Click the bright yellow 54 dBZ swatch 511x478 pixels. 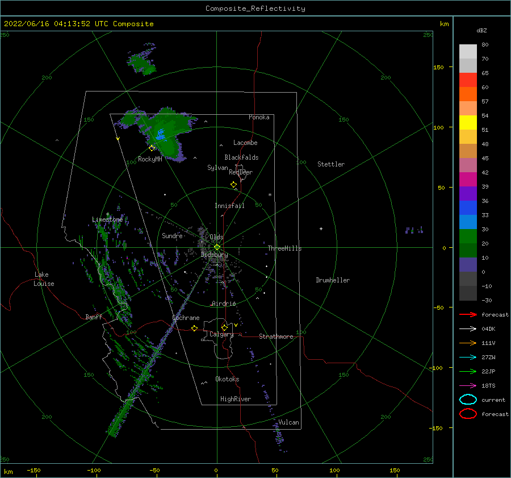point(468,122)
